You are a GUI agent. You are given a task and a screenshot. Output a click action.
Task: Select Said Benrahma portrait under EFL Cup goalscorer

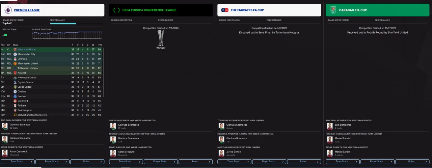coord(330,126)
